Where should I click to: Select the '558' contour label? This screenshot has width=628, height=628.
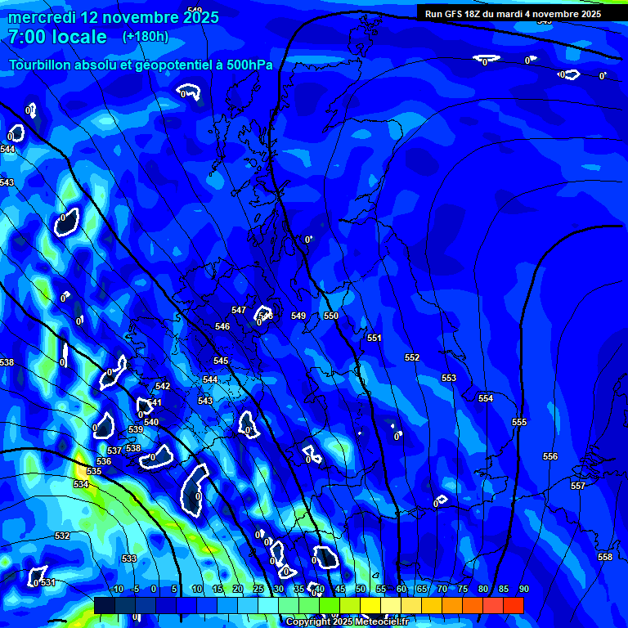tap(605, 557)
